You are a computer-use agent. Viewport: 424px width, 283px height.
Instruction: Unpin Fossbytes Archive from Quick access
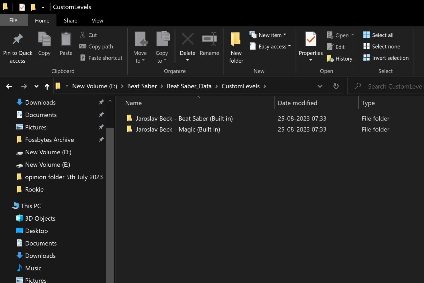click(101, 139)
